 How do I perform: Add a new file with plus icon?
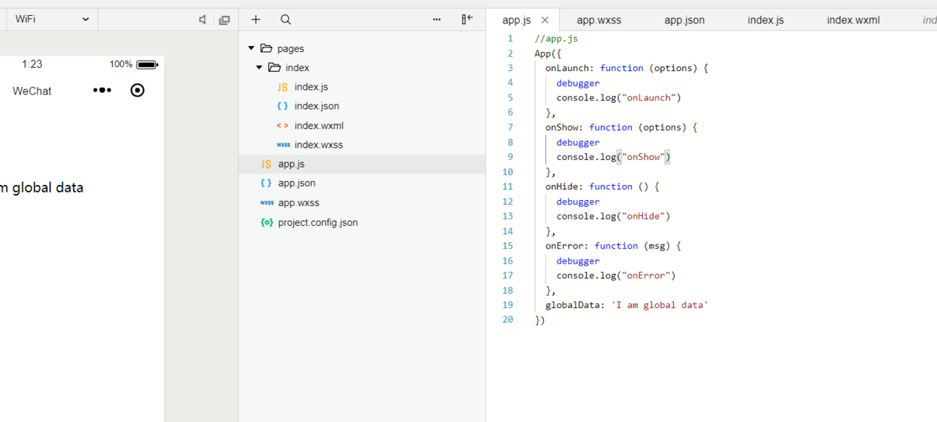tap(256, 20)
